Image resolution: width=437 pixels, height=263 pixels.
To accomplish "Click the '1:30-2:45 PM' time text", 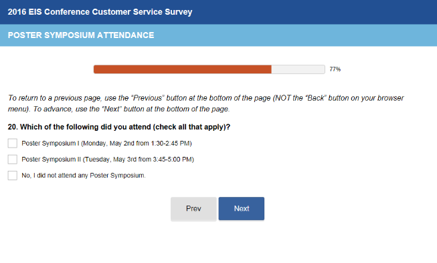I will click(x=171, y=143).
